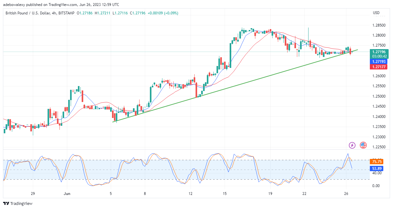Click the 1.25000 price axis label
This screenshot has width=393, height=209.
pos(380,96)
